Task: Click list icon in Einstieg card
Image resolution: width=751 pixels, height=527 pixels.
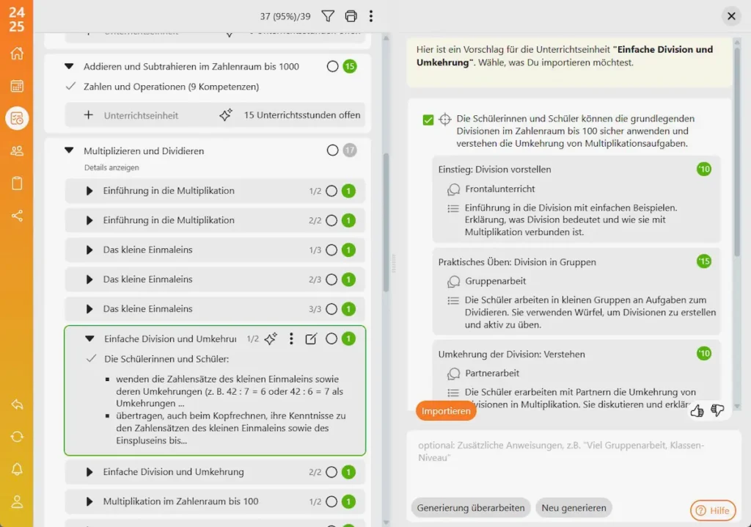Action: click(453, 208)
